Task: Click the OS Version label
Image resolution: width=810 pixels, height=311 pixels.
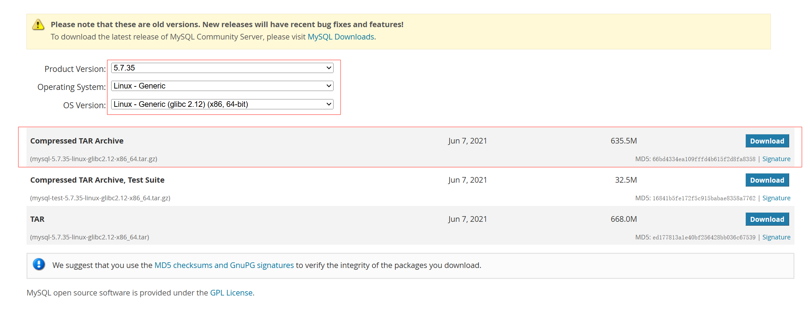Action: click(84, 105)
